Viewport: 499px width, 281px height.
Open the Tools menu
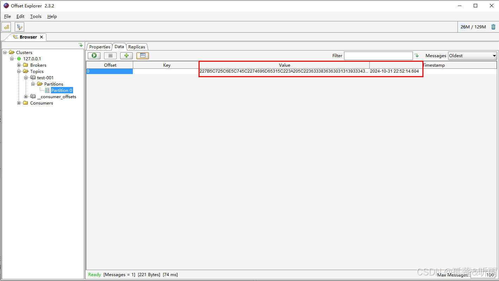tap(36, 16)
